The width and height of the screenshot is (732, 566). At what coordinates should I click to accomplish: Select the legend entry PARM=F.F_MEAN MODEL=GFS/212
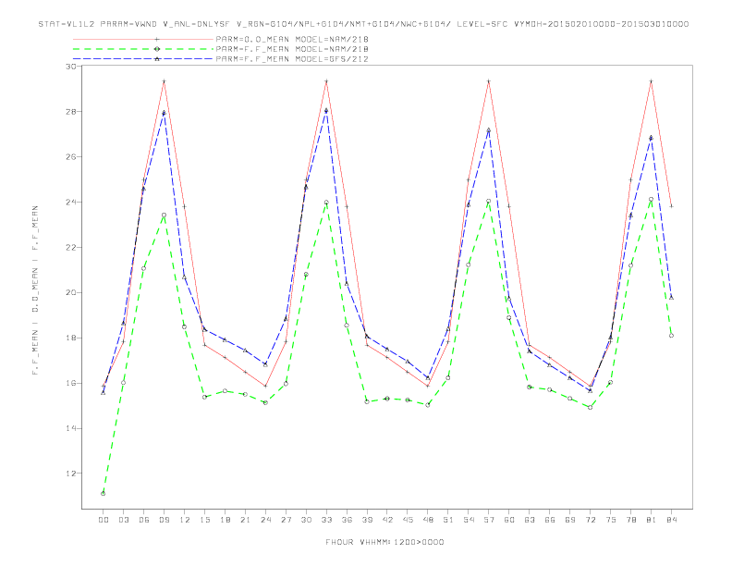pos(292,59)
